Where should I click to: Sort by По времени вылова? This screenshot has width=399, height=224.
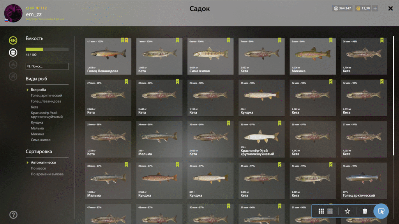coord(47,174)
